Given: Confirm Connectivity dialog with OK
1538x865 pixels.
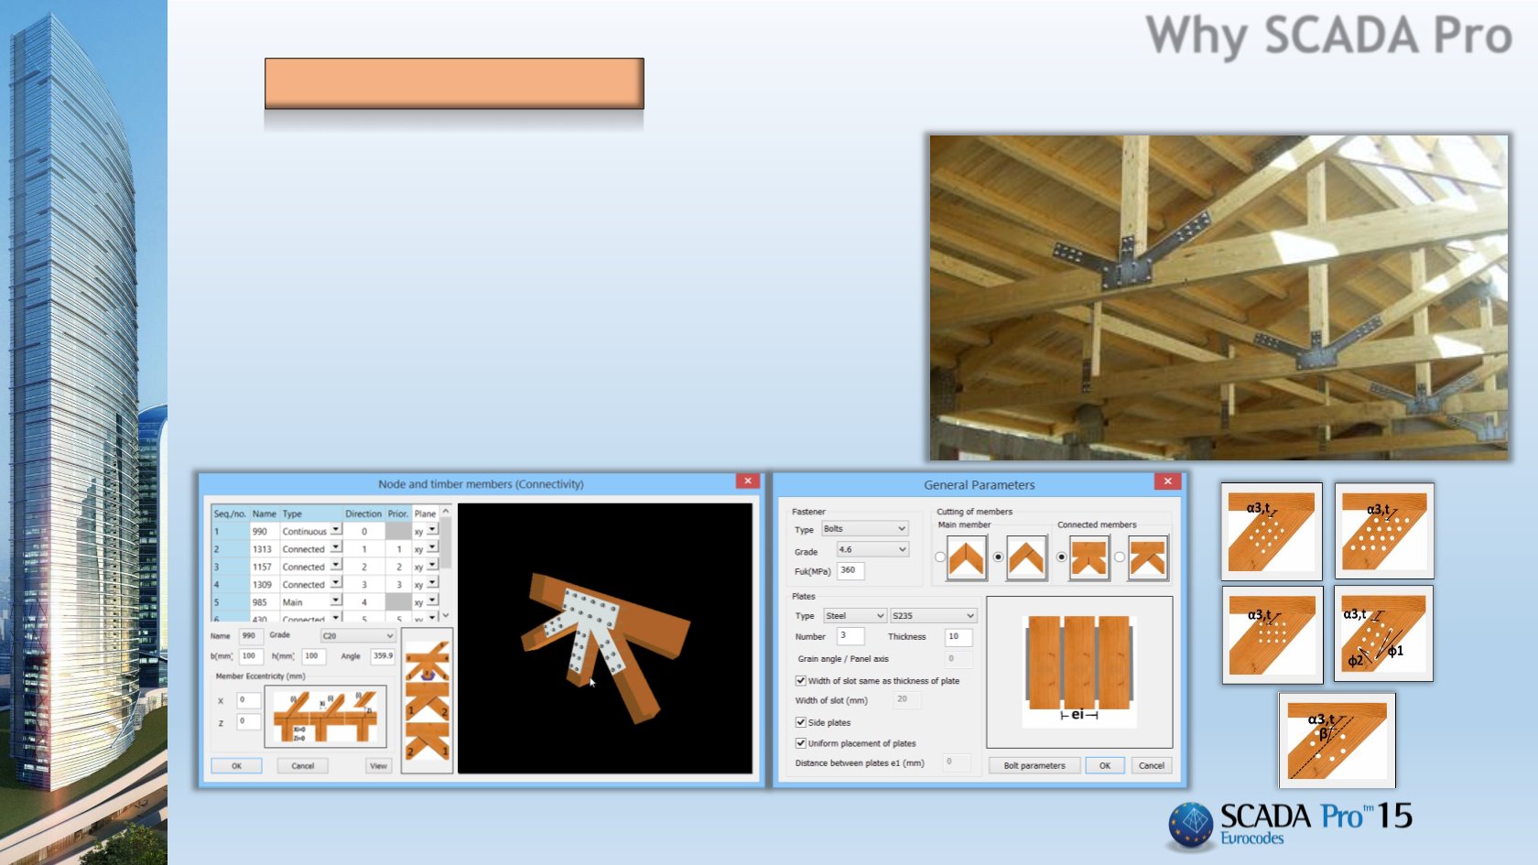Looking at the screenshot, I should pyautogui.click(x=236, y=766).
